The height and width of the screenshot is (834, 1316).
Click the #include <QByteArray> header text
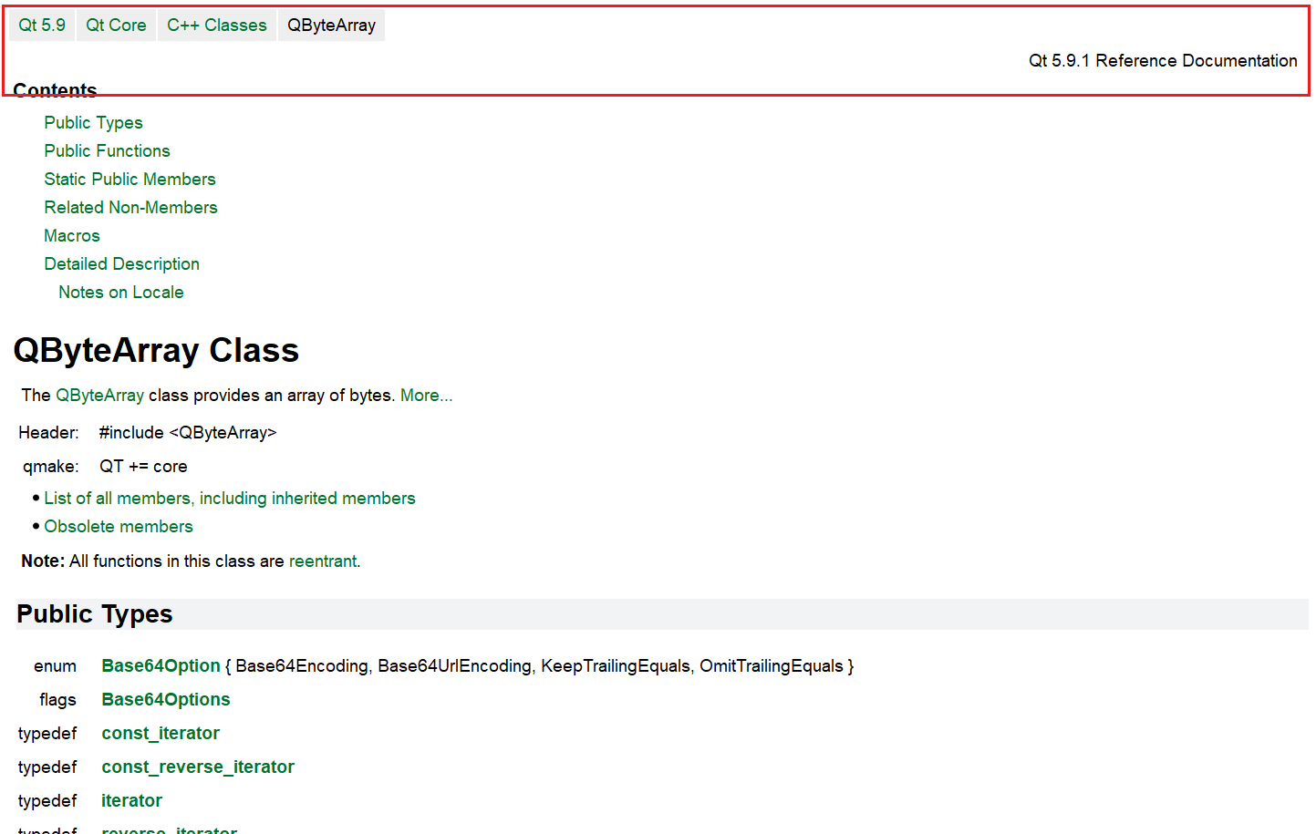[188, 433]
